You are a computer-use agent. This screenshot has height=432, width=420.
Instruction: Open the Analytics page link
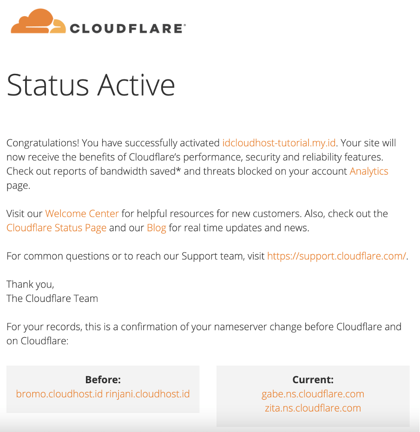pos(369,171)
